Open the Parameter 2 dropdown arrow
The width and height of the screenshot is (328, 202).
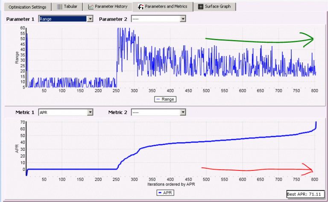pos(183,19)
